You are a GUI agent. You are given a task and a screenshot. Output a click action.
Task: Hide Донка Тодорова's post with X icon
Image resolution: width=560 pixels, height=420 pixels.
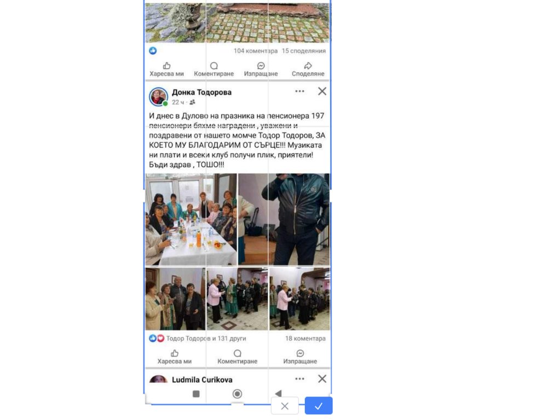(x=322, y=91)
